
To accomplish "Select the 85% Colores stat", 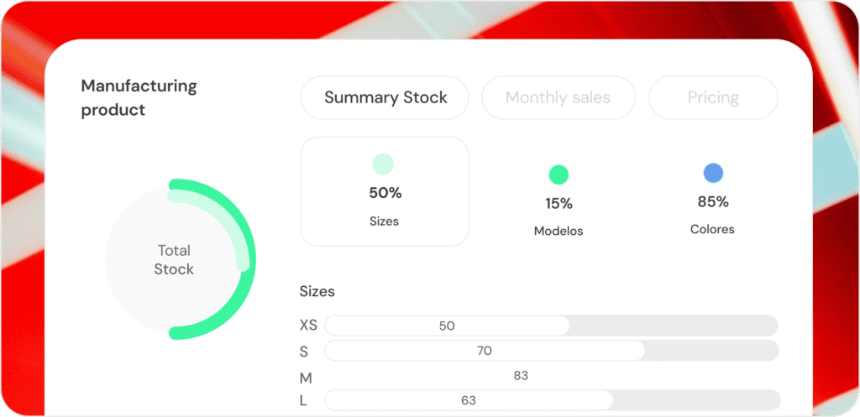I will point(713,202).
